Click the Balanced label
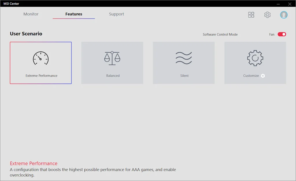296x181 pixels. point(113,76)
